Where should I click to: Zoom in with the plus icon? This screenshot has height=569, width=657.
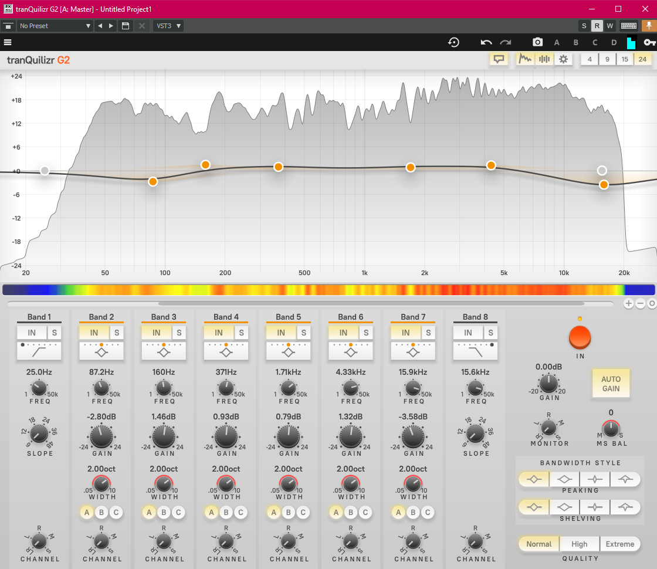628,303
